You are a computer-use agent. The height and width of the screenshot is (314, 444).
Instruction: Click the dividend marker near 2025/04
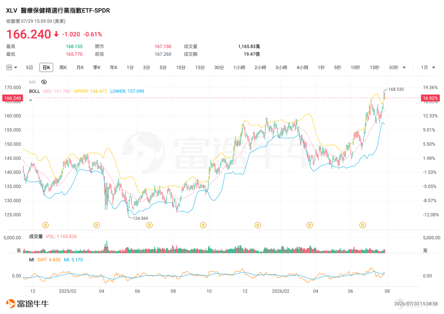click(97, 225)
